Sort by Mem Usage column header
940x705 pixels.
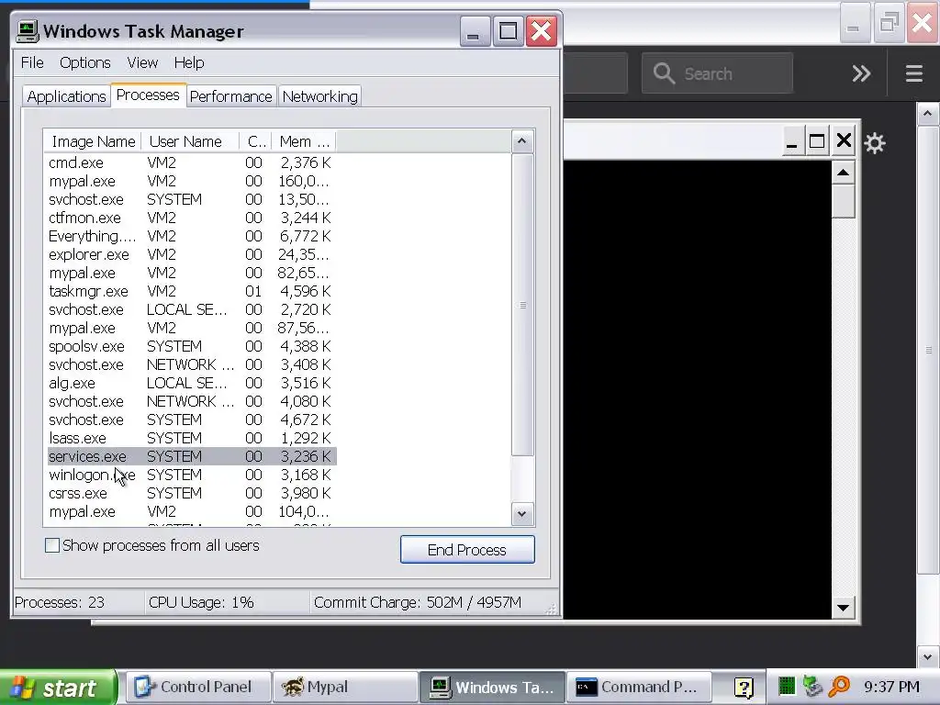(x=304, y=142)
